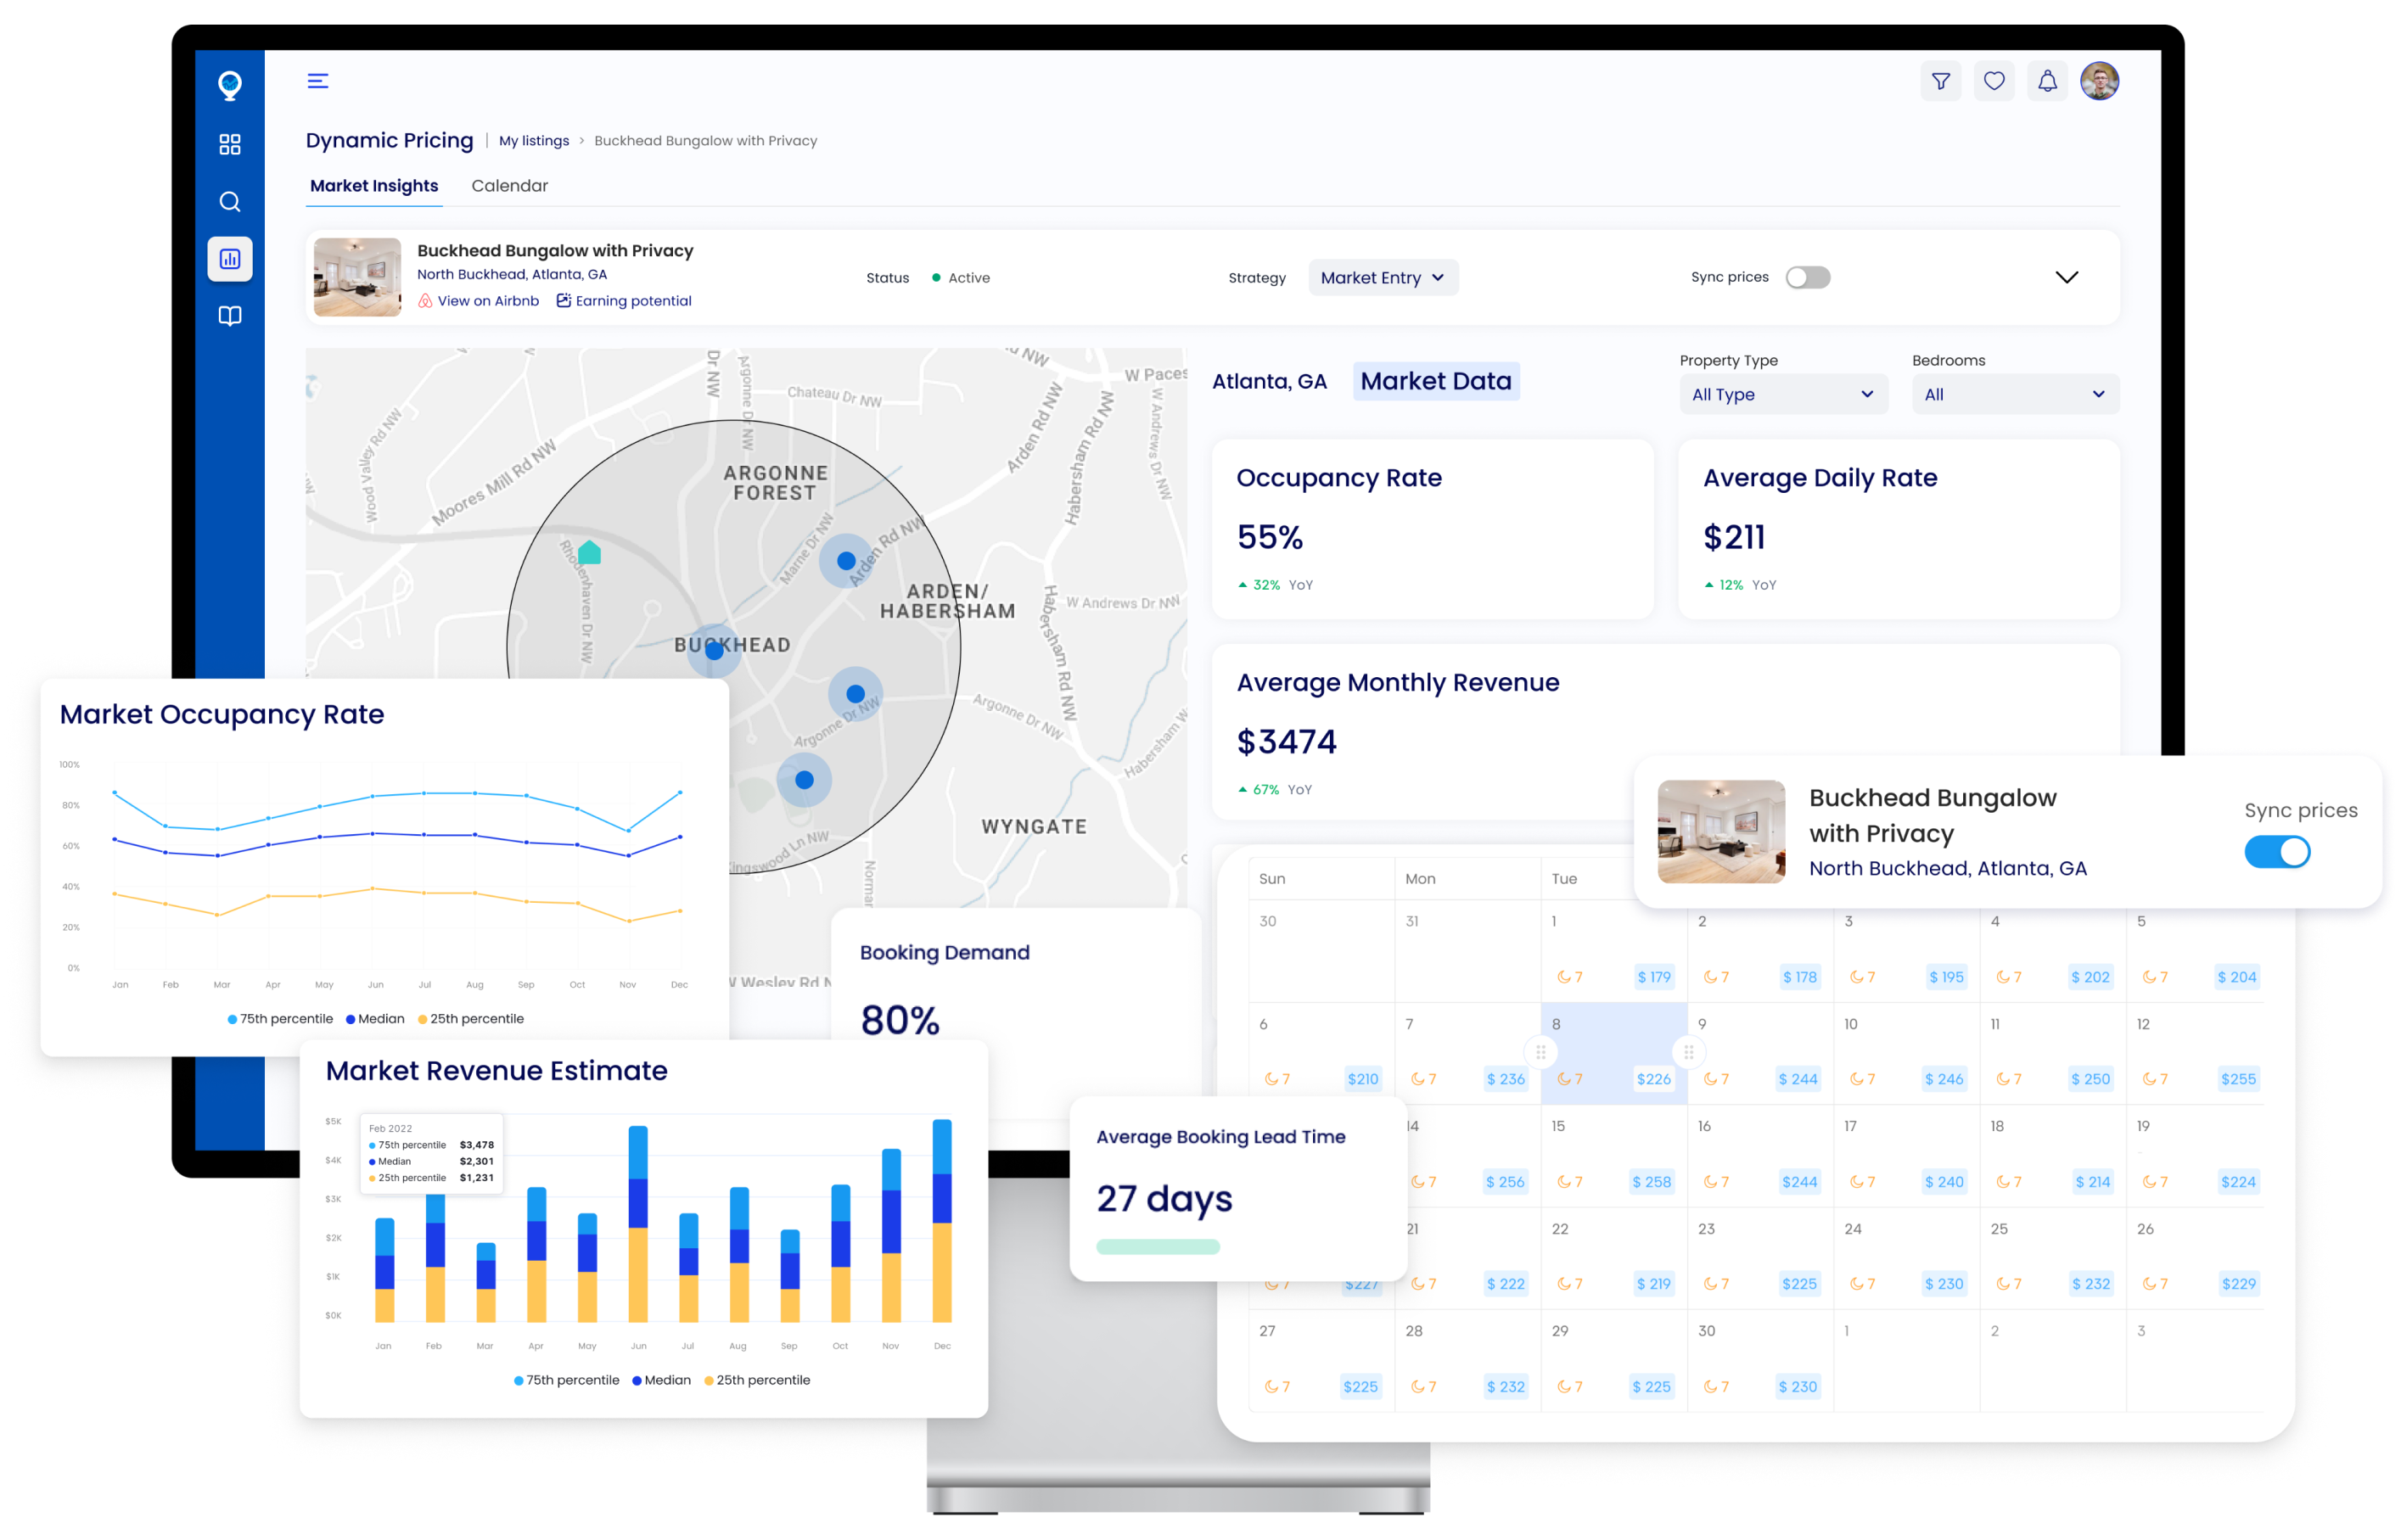Click the search icon in sidebar

(230, 202)
